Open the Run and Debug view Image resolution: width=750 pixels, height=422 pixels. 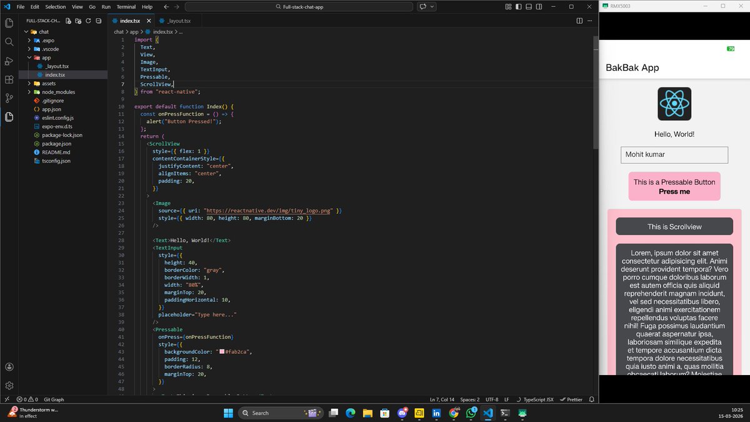point(9,61)
